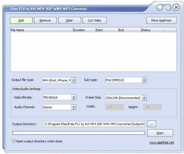184x154 pixels.
Task: Click the Frame Size label
Action: click(x=94, y=97)
